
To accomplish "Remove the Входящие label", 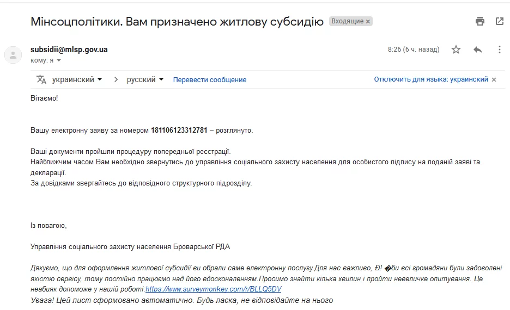I will coord(368,22).
